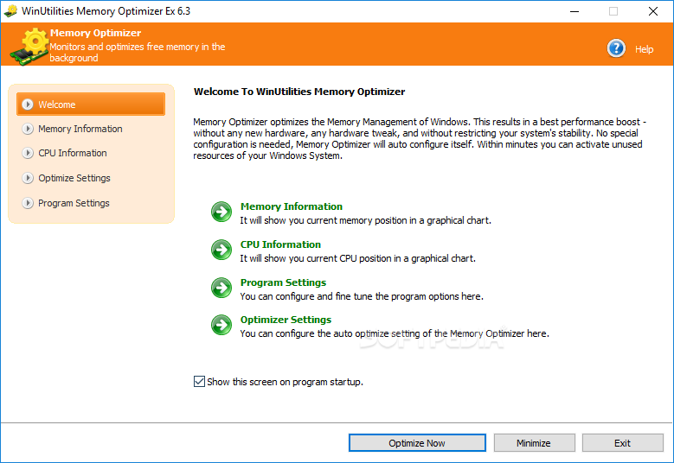Click the Help text in the header
This screenshot has width=674, height=463.
[645, 49]
